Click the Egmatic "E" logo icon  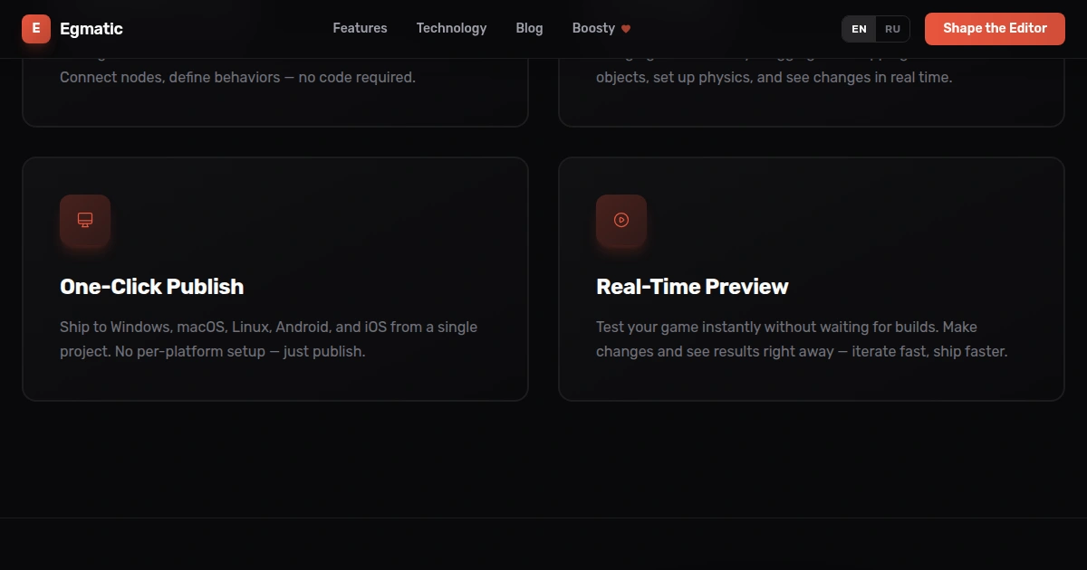[36, 29]
